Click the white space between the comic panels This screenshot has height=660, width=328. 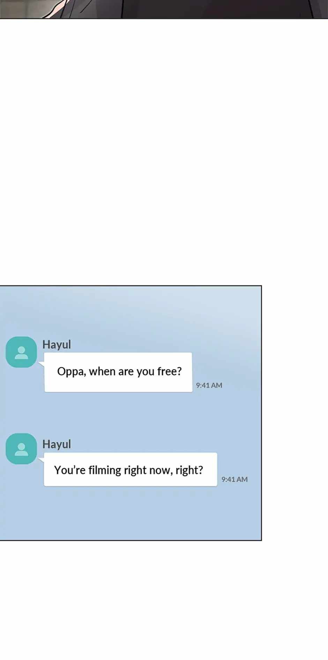(x=164, y=152)
